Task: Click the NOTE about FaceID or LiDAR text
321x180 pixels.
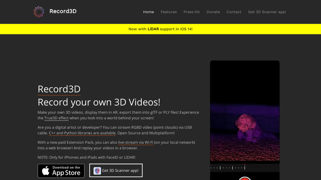Action: click(x=86, y=157)
